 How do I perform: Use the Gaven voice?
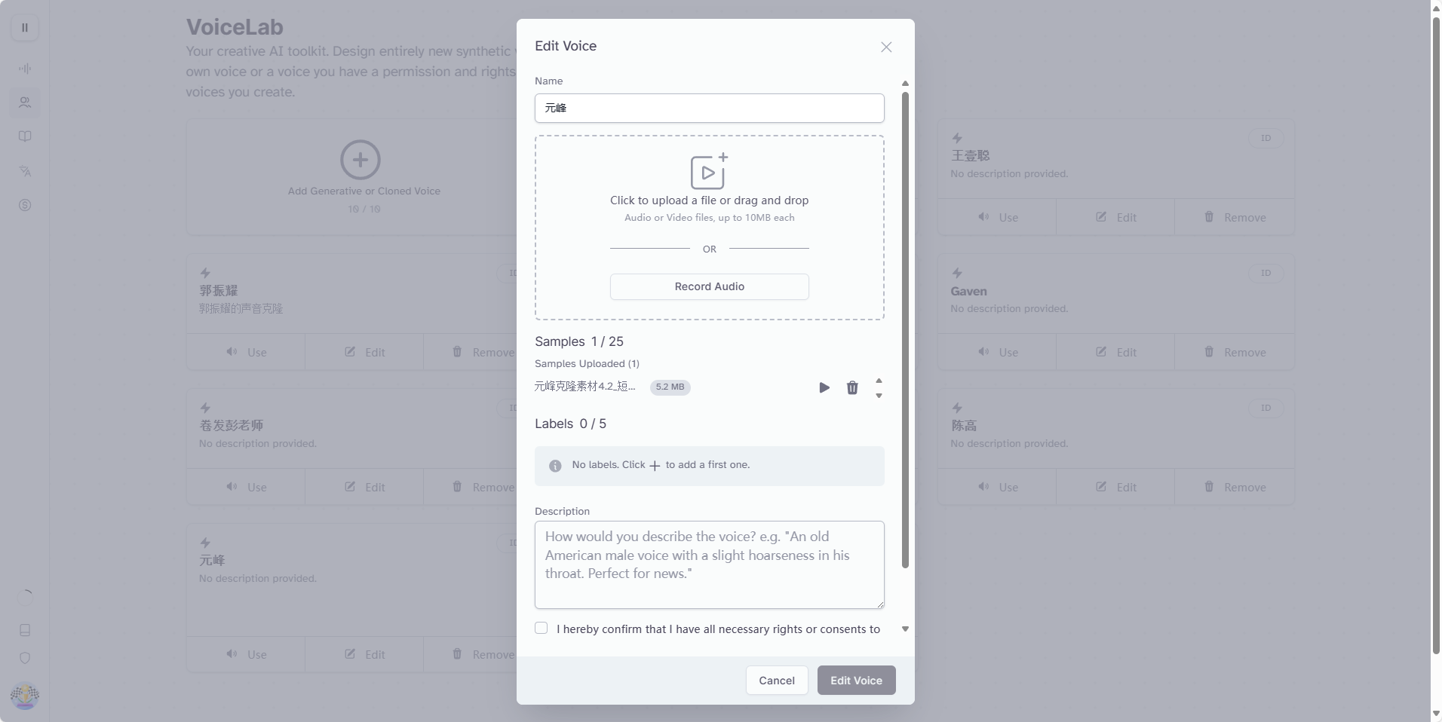pyautogui.click(x=997, y=352)
